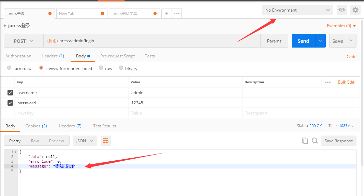This screenshot has width=364, height=196.
Task: Open the No Environment dropdown
Action: 297,10
